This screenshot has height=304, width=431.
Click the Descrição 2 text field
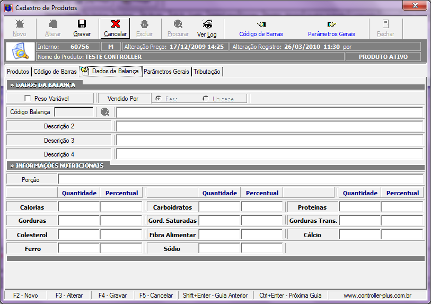tap(270, 126)
